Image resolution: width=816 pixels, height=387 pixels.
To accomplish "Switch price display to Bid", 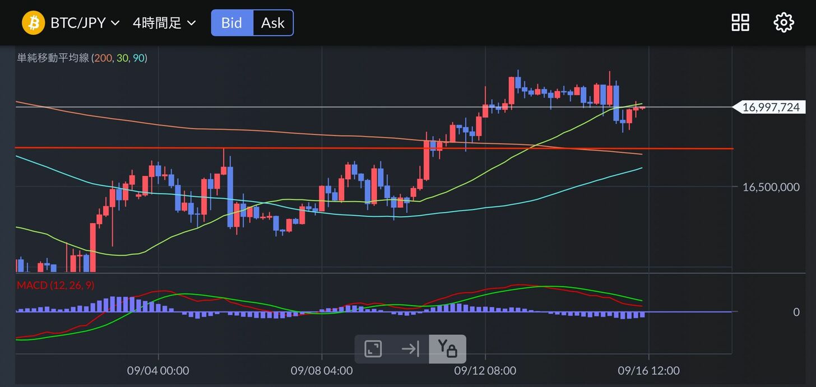I will pyautogui.click(x=232, y=23).
